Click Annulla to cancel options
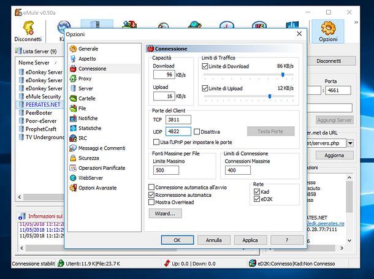This screenshot has height=279, width=374. 214,240
